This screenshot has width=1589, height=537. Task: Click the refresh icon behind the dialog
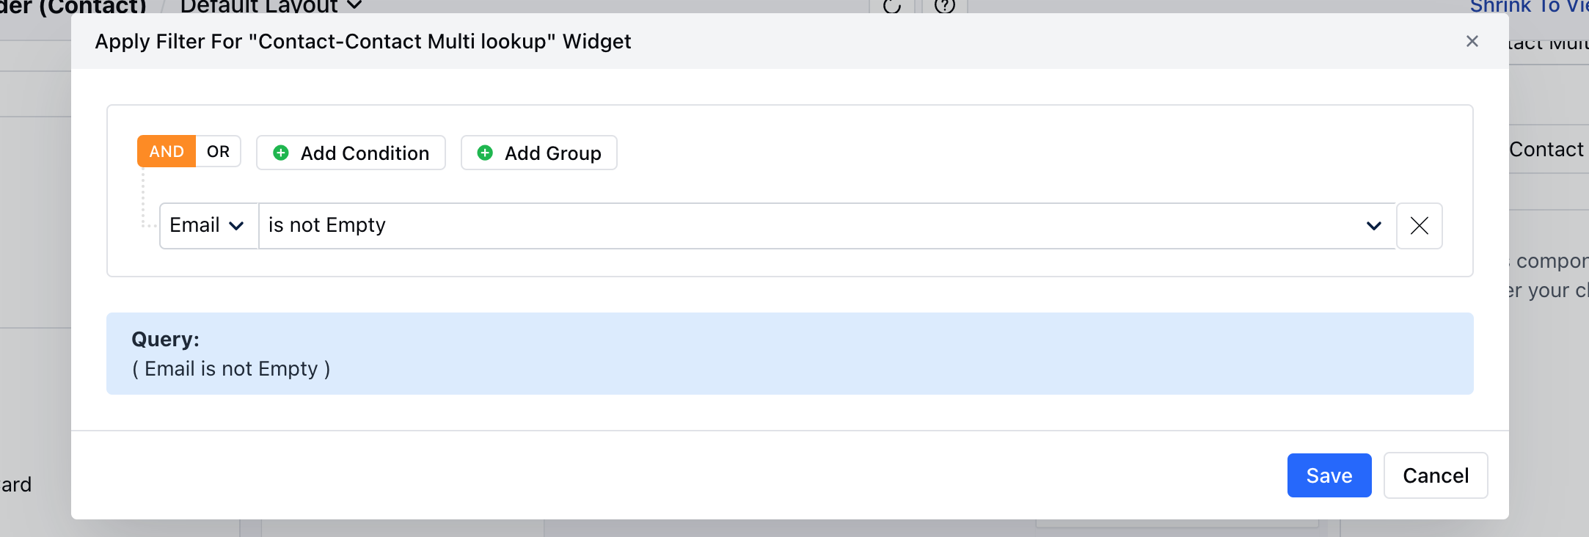(x=892, y=6)
